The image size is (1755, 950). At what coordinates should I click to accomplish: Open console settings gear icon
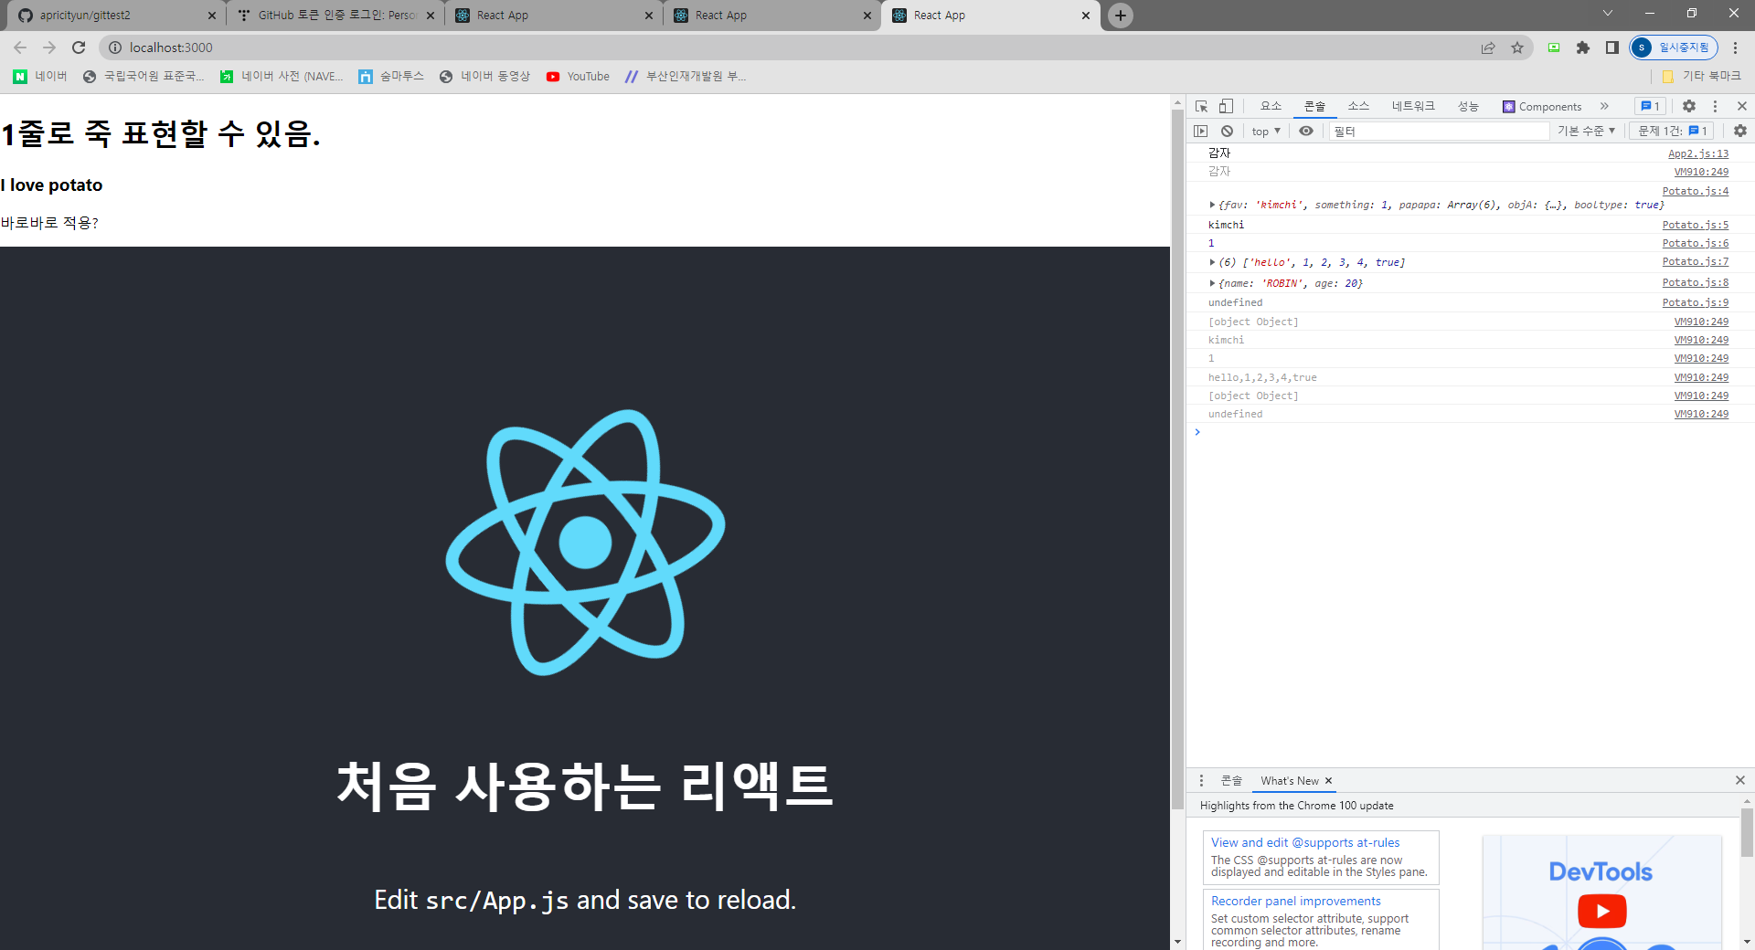click(x=1740, y=131)
